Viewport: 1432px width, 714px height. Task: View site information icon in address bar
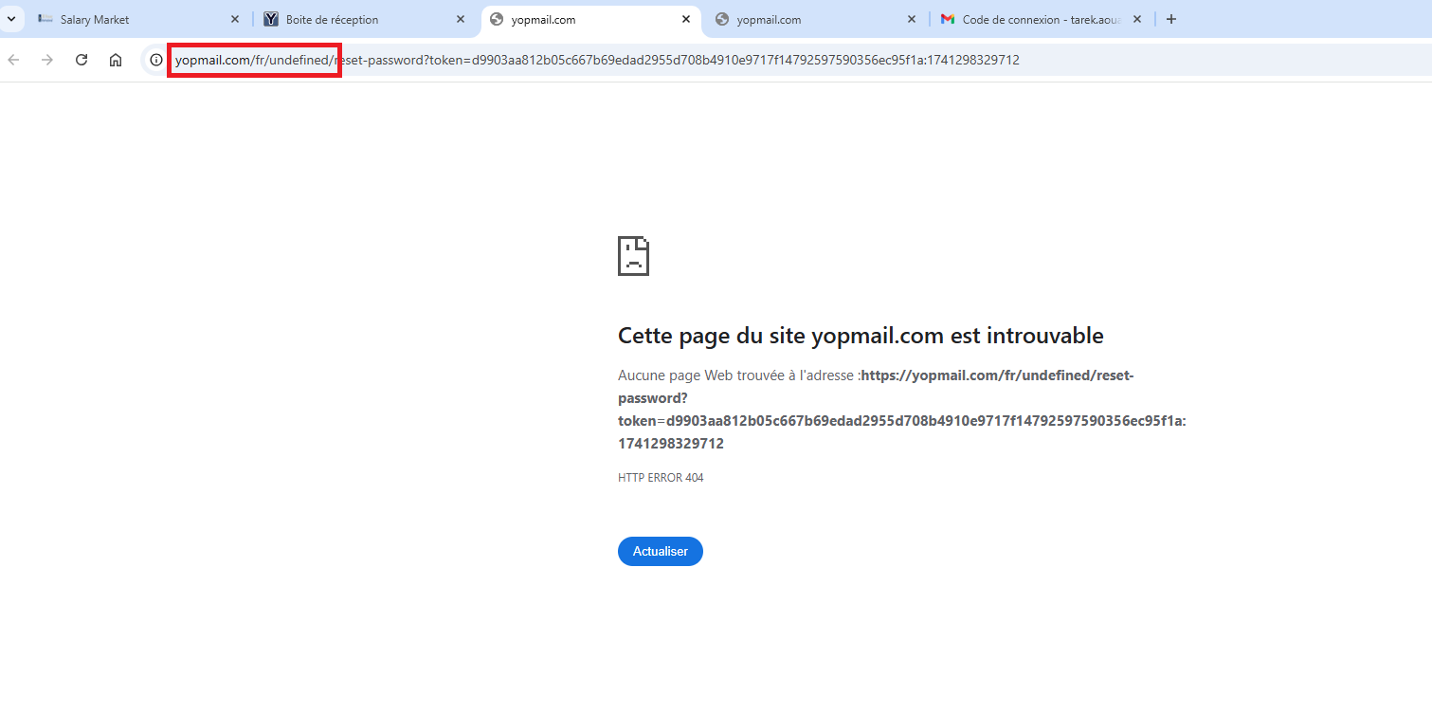157,60
